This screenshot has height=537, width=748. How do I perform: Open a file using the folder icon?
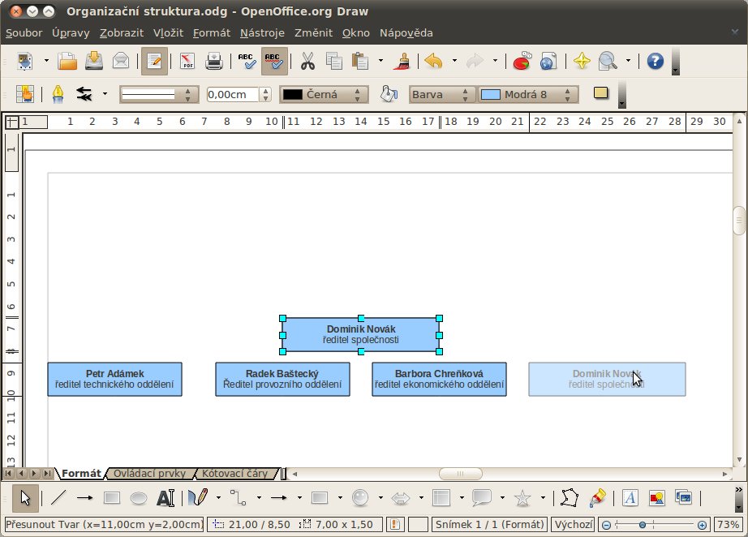tap(67, 61)
